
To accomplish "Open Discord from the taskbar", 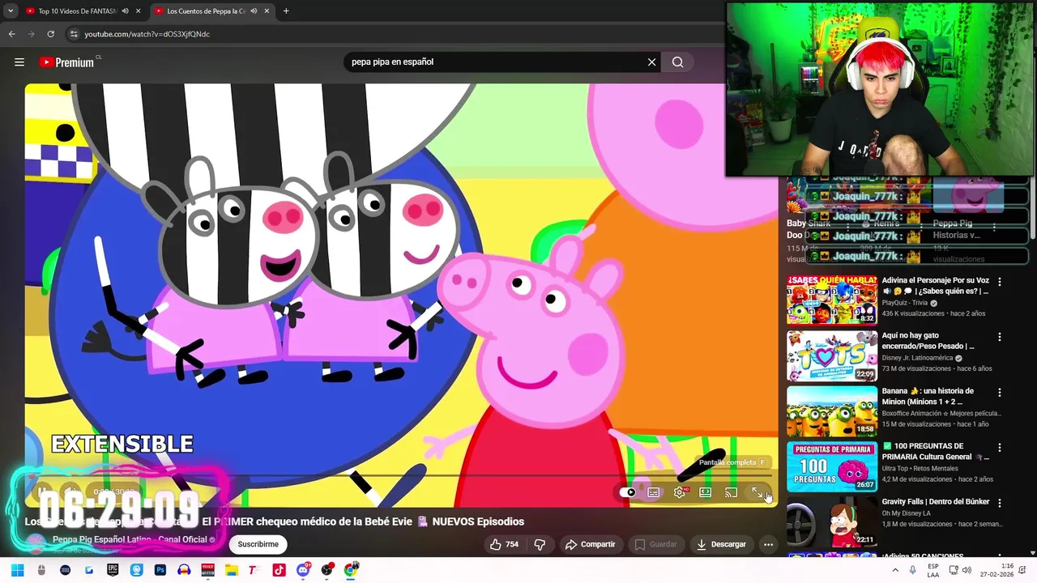I will (x=303, y=570).
